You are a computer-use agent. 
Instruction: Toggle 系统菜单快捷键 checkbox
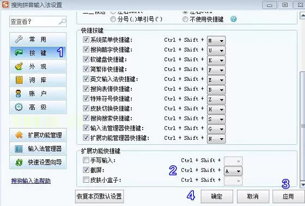pyautogui.click(x=86, y=40)
